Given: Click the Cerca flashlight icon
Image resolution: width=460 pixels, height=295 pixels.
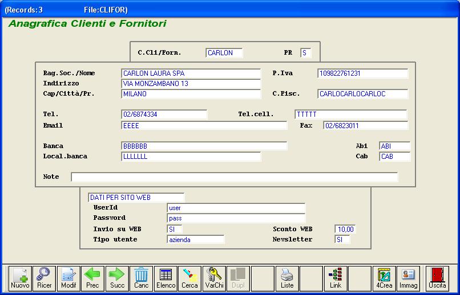Looking at the screenshot, I should click(190, 278).
